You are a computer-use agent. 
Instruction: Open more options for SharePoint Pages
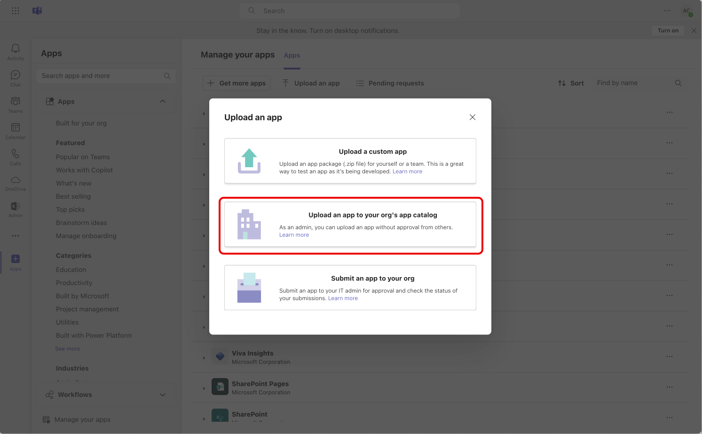pos(670,387)
